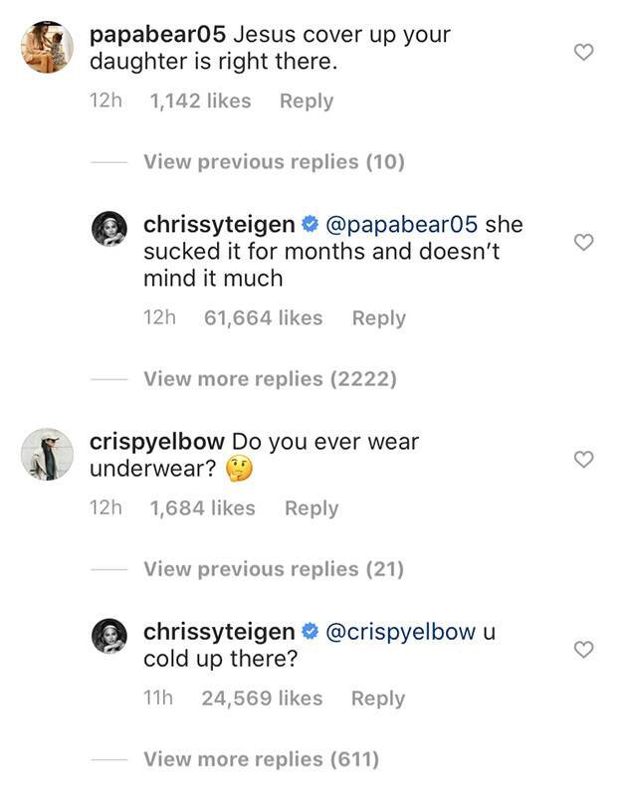View the 61,664 likes list
The width and height of the screenshot is (631, 791).
click(x=263, y=318)
